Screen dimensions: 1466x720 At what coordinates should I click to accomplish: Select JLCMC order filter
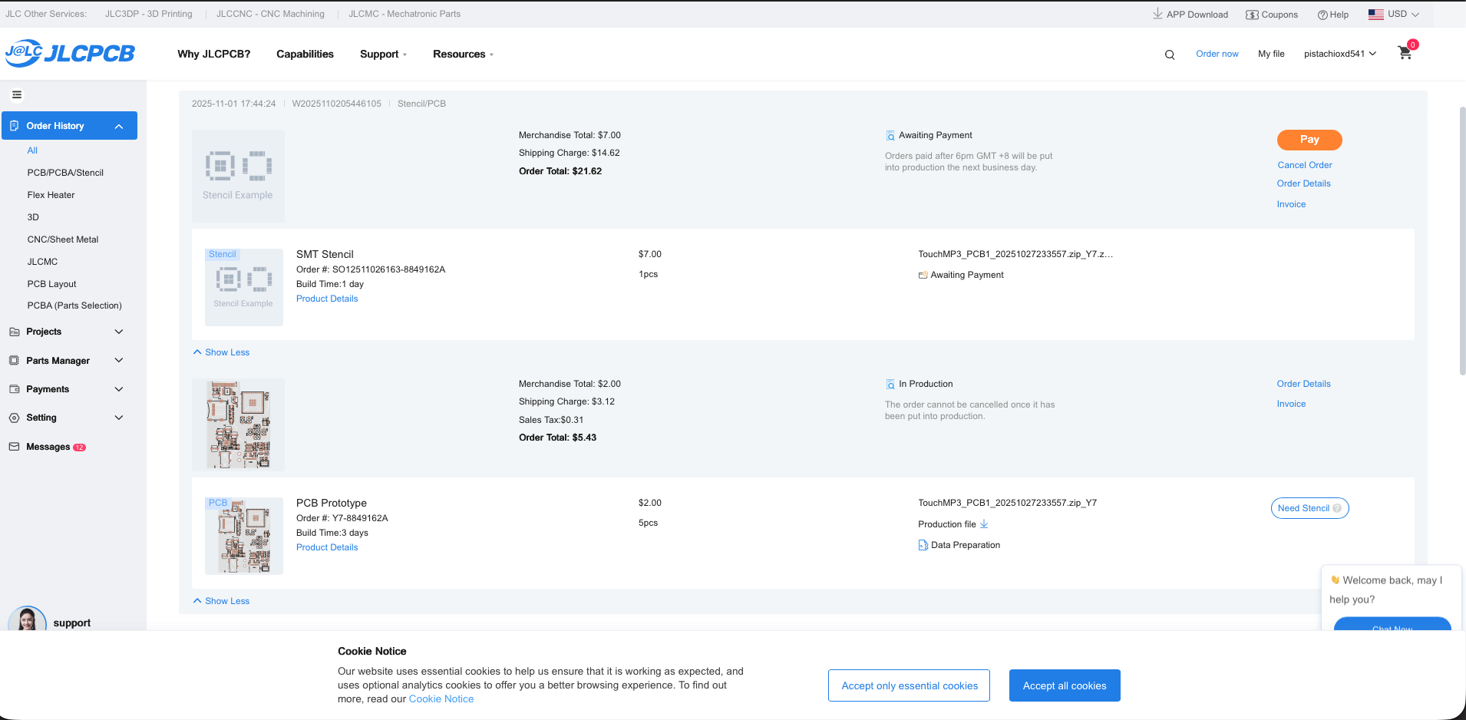tap(42, 262)
